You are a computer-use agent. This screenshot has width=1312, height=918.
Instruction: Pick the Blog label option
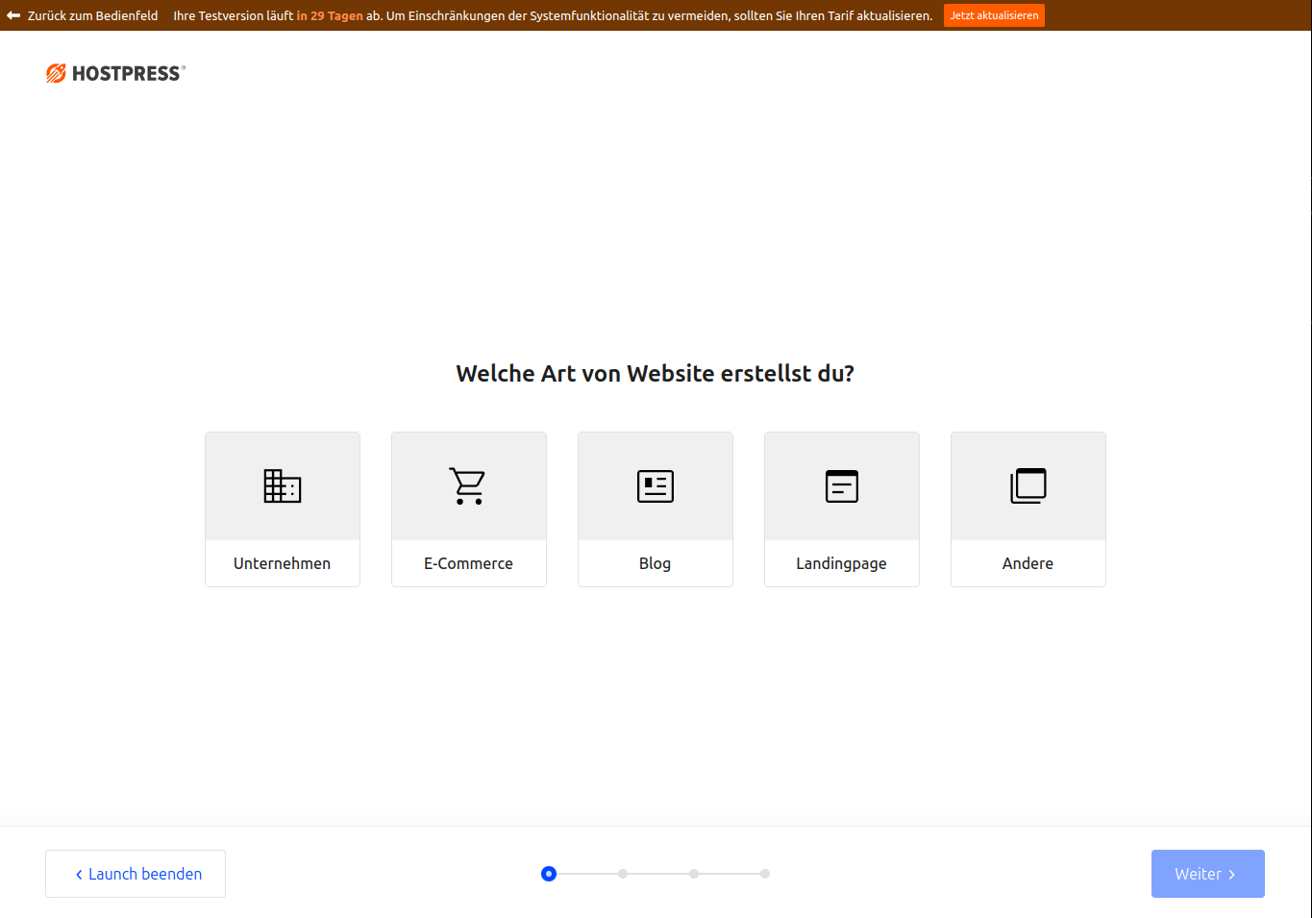tap(655, 563)
